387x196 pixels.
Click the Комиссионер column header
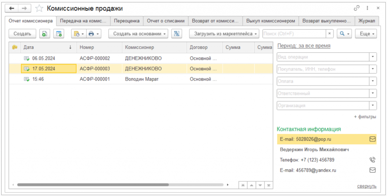155,47
